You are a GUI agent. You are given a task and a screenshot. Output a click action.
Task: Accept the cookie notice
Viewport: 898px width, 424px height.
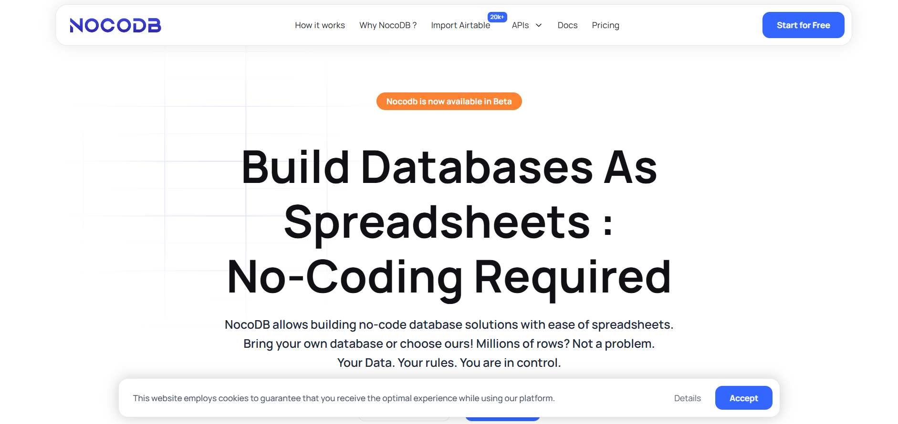743,398
